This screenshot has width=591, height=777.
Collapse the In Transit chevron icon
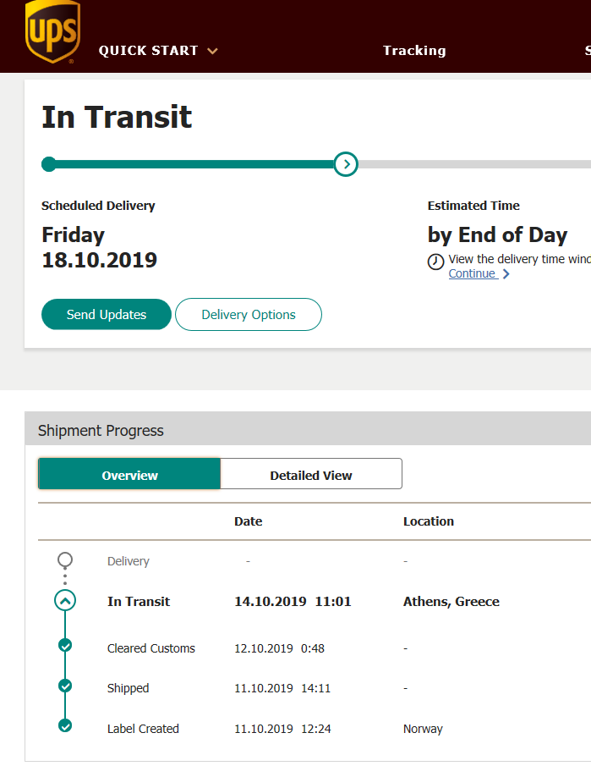pos(65,601)
